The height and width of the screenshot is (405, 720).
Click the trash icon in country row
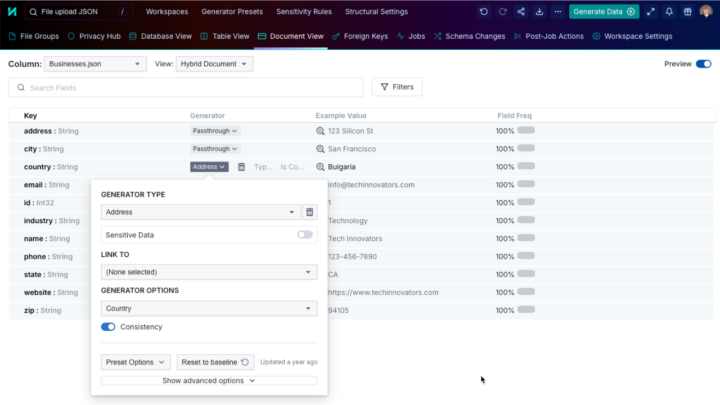(241, 167)
